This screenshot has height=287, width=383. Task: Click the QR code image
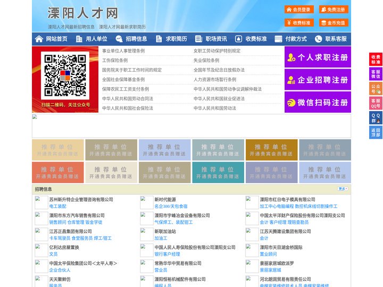pyautogui.click(x=65, y=75)
